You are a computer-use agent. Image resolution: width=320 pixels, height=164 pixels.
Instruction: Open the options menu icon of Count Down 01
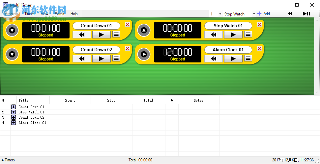tap(116, 34)
